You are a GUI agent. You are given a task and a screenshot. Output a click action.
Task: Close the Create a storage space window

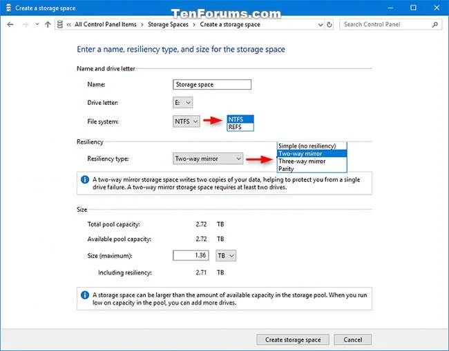click(x=437, y=8)
